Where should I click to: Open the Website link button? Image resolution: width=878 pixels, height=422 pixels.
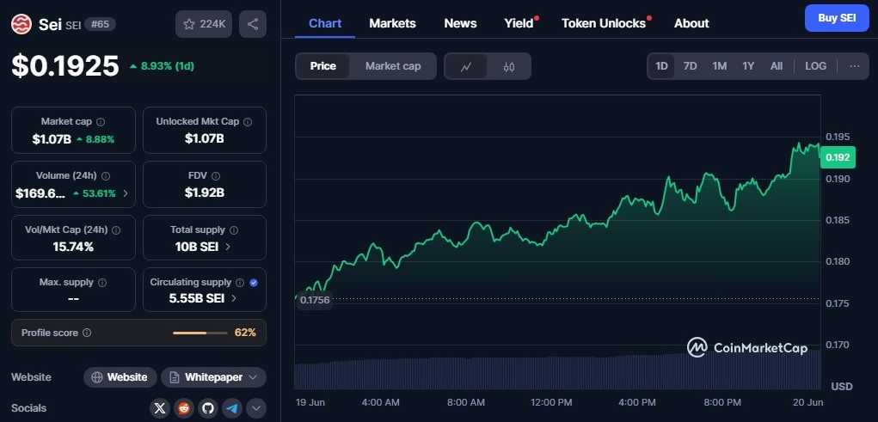(x=120, y=377)
